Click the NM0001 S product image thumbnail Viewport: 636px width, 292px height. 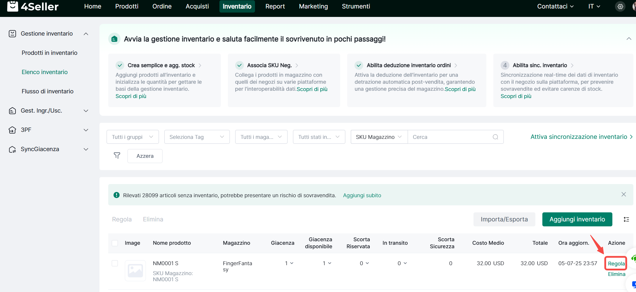[x=135, y=270]
